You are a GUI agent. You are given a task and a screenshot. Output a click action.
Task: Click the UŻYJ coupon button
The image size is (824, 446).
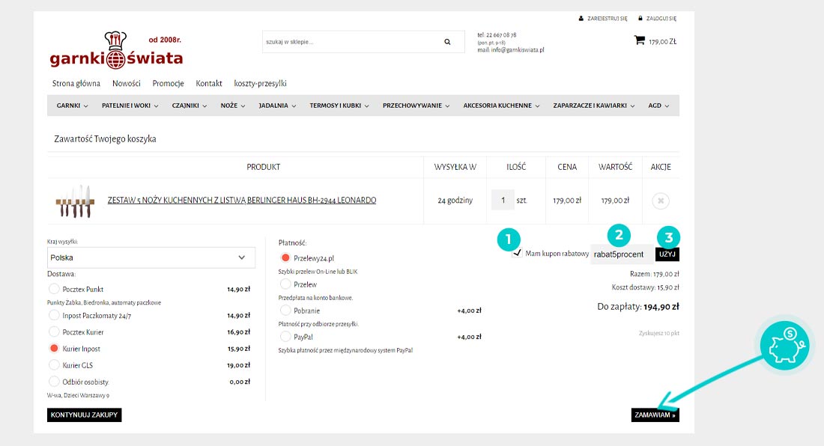[667, 254]
